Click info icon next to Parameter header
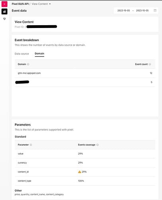 click(31, 145)
